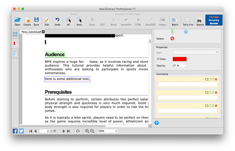Viewport: 235px width, 151px height.
Task: Click the horizontal document scrollbar
Action: [x=63, y=126]
